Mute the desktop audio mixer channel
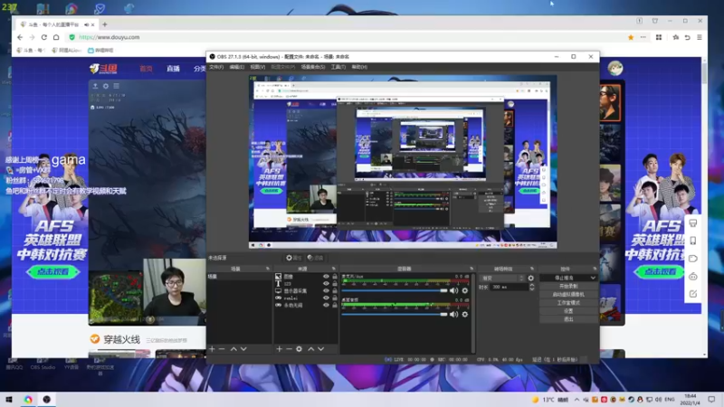The width and height of the screenshot is (724, 407). 454,314
